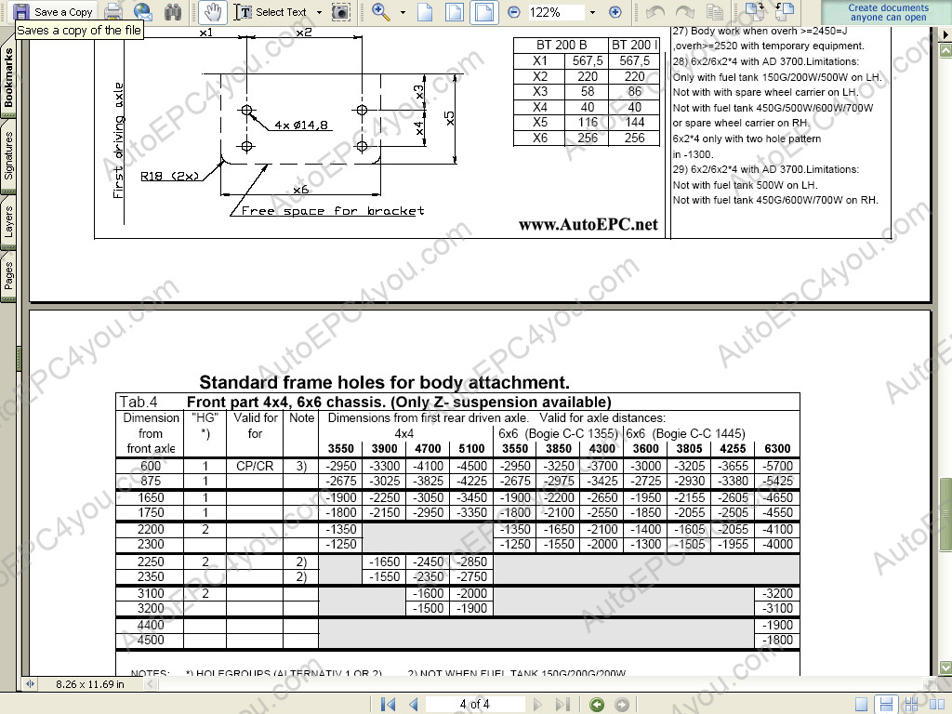Open the Bookmarks side tab
Screen dimensions: 952x714
tap(8, 79)
